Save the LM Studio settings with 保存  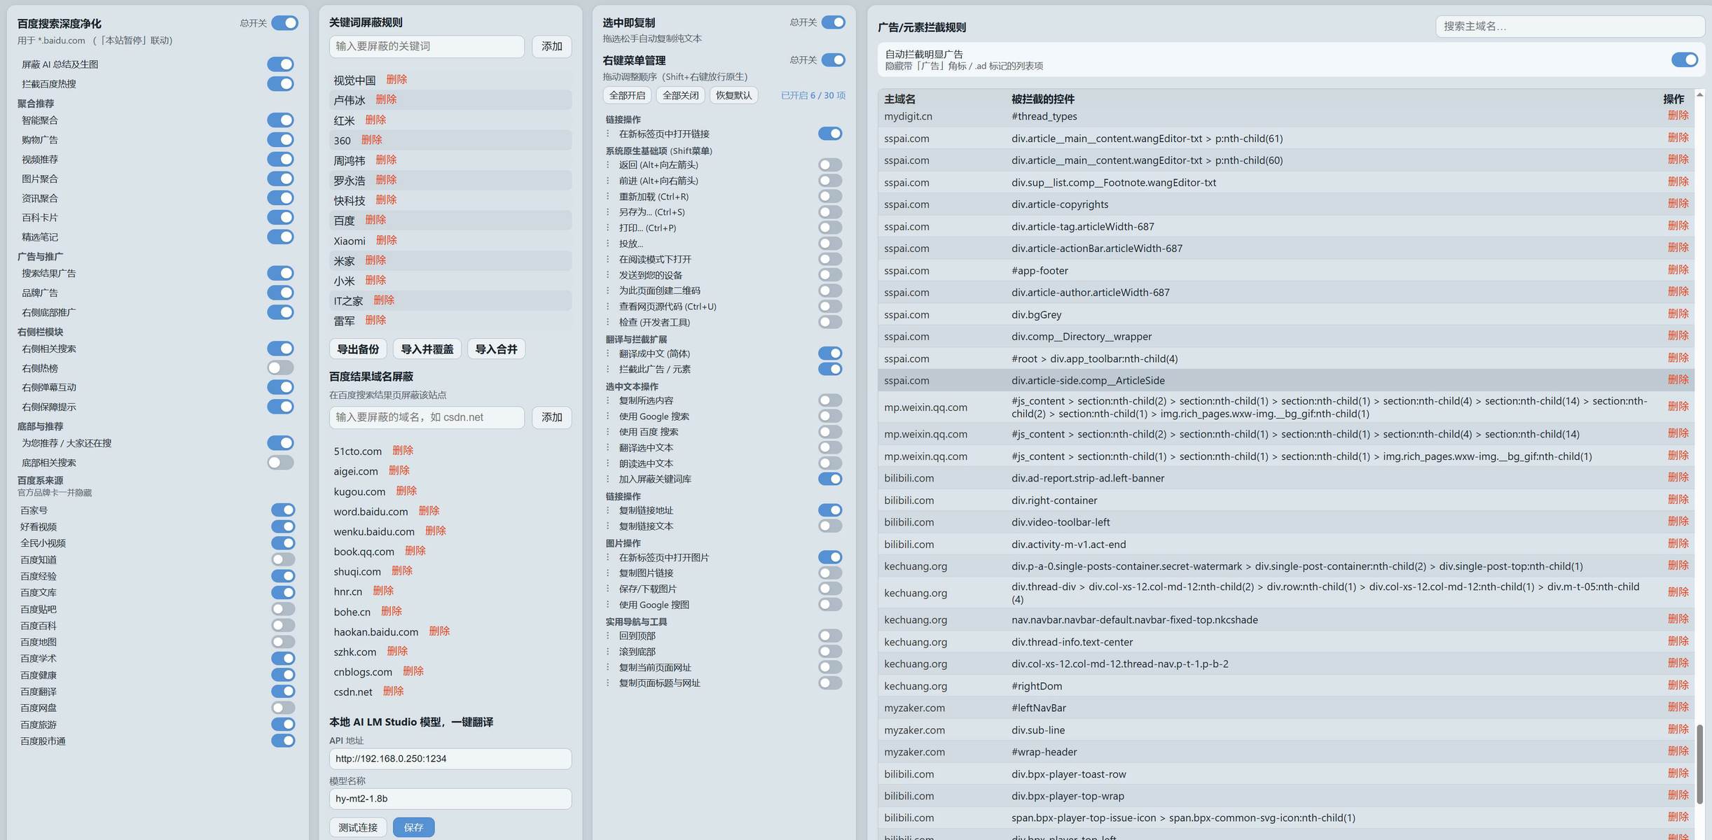[x=413, y=827]
